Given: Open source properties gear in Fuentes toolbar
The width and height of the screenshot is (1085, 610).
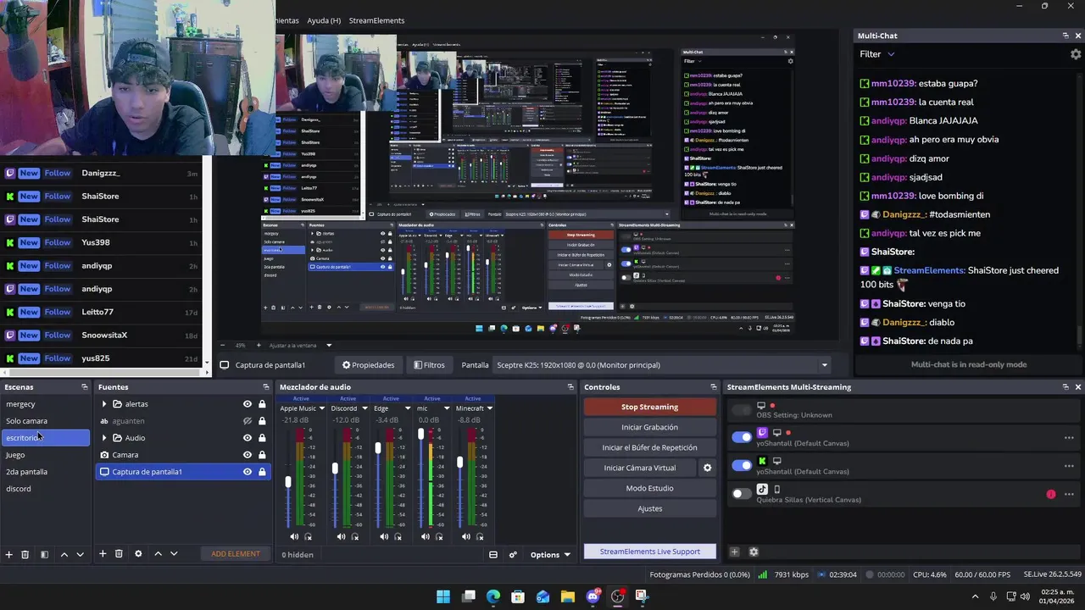Looking at the screenshot, I should tap(138, 554).
